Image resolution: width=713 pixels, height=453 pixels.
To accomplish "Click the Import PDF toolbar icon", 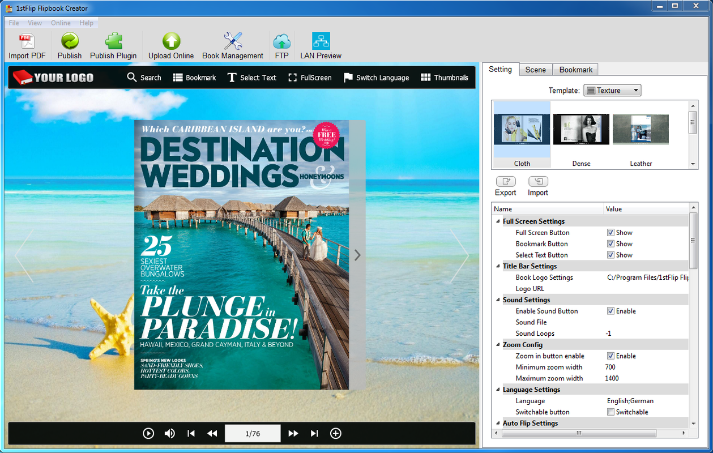I will click(27, 41).
